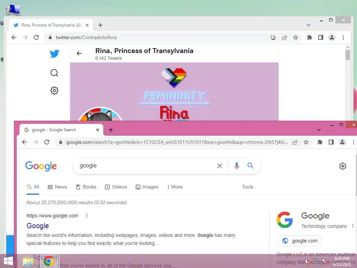Switch to the Books results tab
357x268 pixels.
click(x=86, y=187)
